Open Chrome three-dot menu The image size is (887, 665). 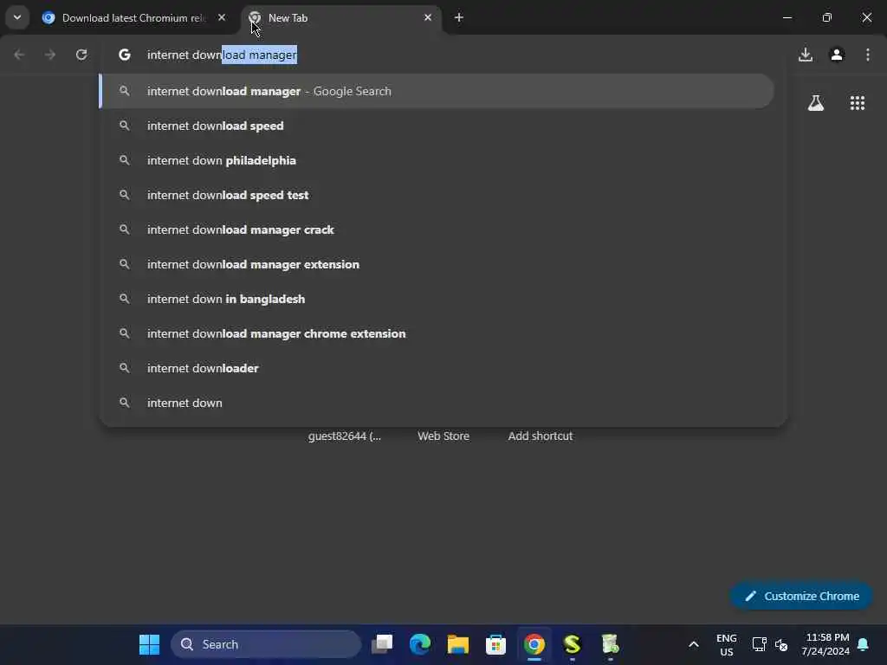[x=868, y=55]
